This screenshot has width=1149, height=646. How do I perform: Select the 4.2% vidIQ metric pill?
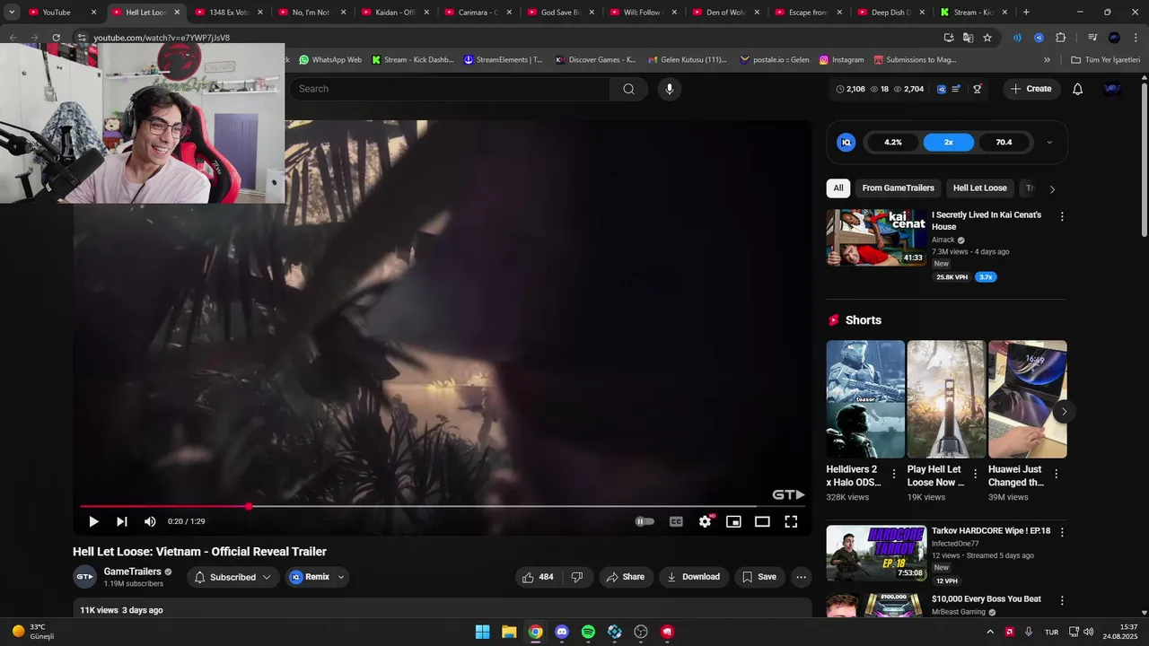[893, 142]
